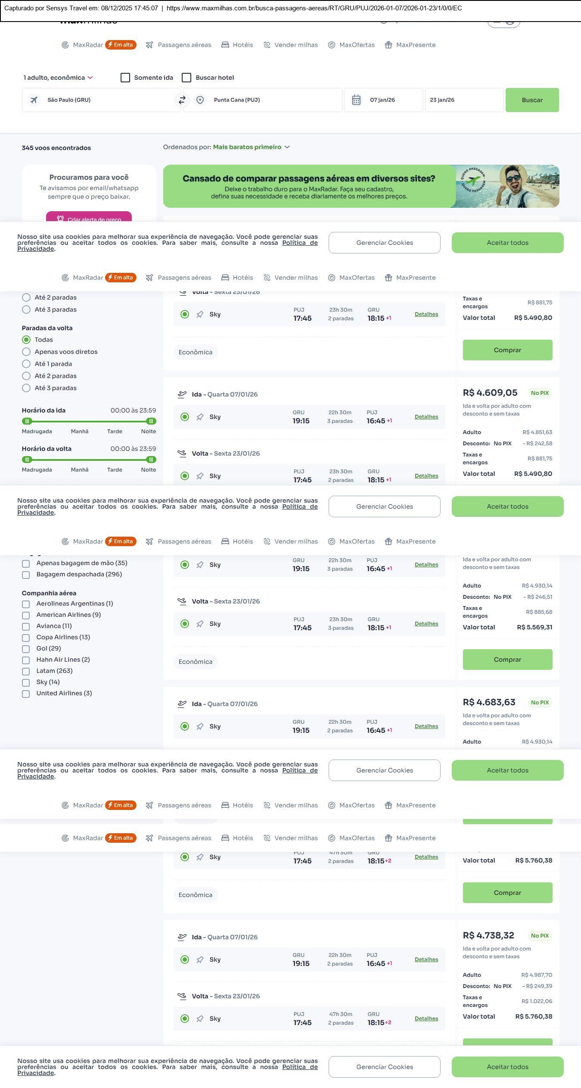581x1088 pixels.
Task: Click the swap origin and destination arrows icon
Action: click(x=182, y=100)
